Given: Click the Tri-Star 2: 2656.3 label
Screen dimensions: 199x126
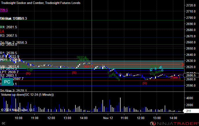Looking at the screenshot, I should pyautogui.click(x=14, y=42).
